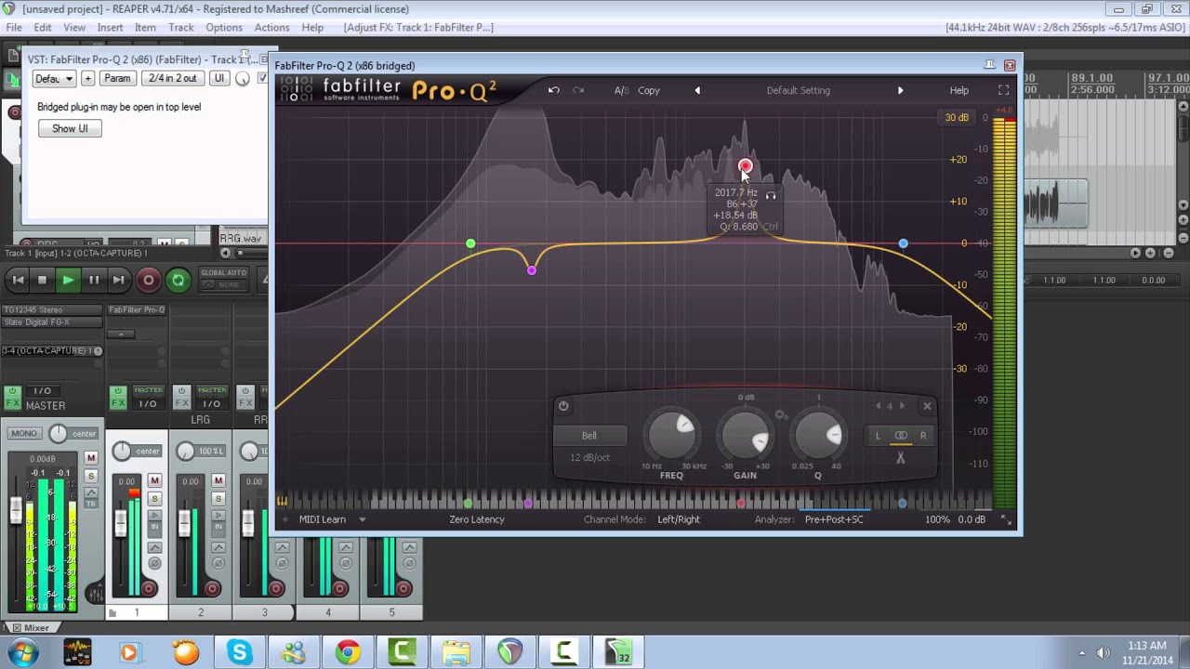This screenshot has width=1190, height=669.
Task: Toggle MONO on master channel
Action: 24,433
